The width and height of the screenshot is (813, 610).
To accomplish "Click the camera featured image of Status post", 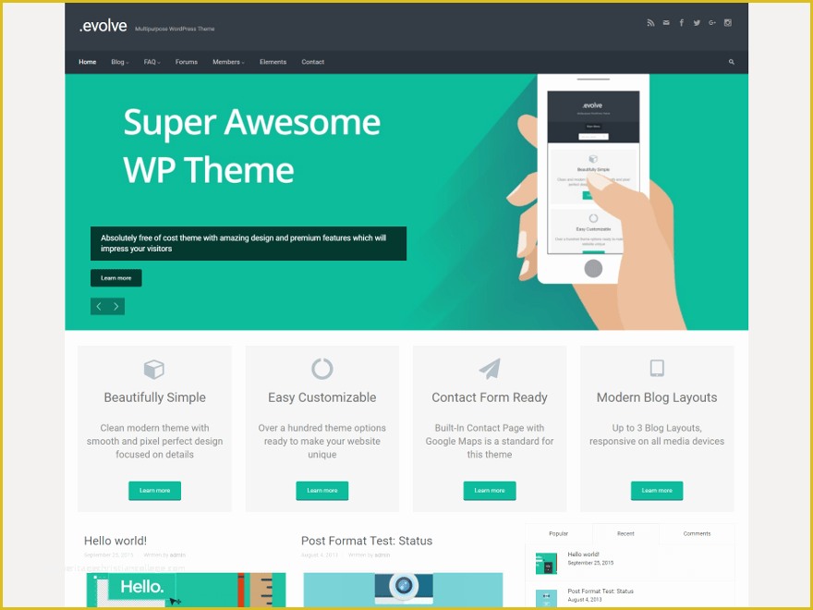I will coord(403,591).
